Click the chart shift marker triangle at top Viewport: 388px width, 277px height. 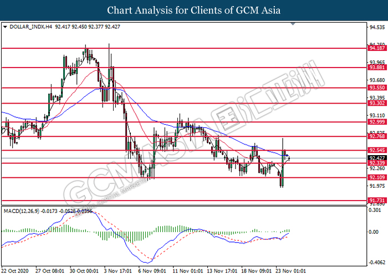293,24
